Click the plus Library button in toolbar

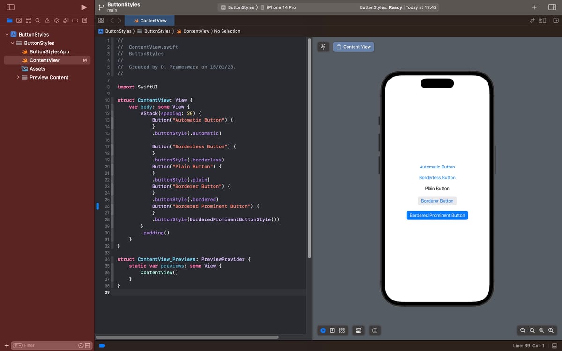tap(534, 7)
